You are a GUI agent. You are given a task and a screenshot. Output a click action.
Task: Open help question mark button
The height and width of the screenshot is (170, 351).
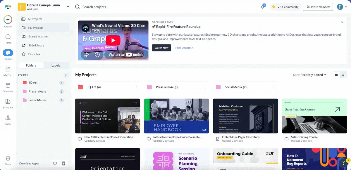[x=343, y=163]
